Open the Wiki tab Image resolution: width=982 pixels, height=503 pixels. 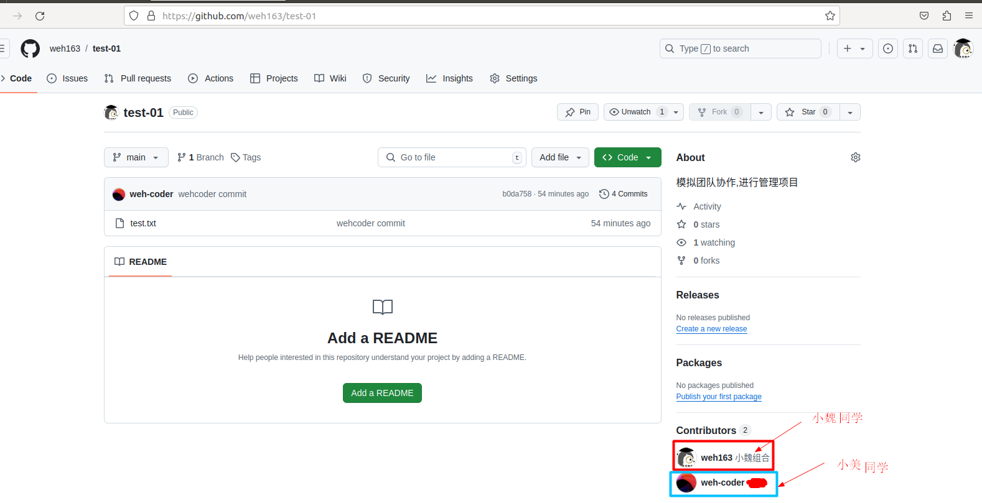(330, 78)
